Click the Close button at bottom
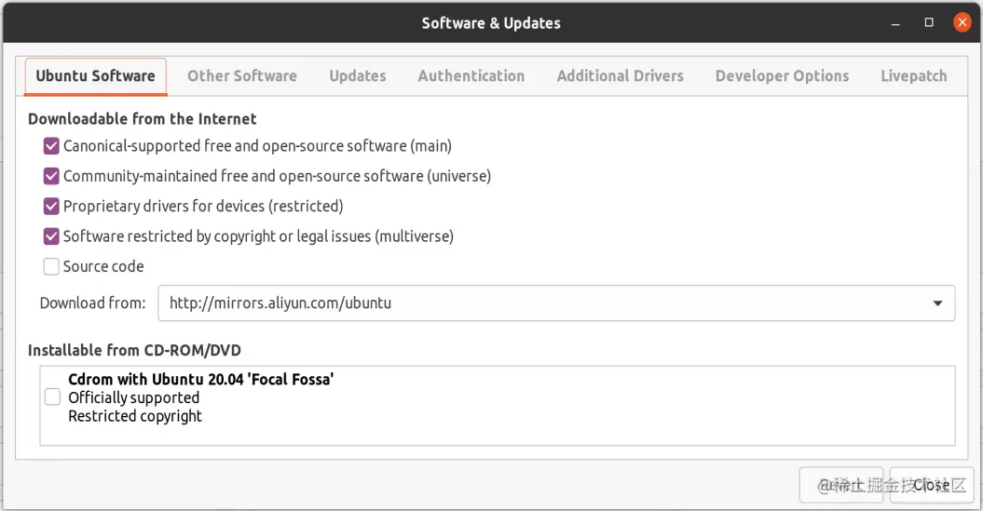 tap(931, 485)
